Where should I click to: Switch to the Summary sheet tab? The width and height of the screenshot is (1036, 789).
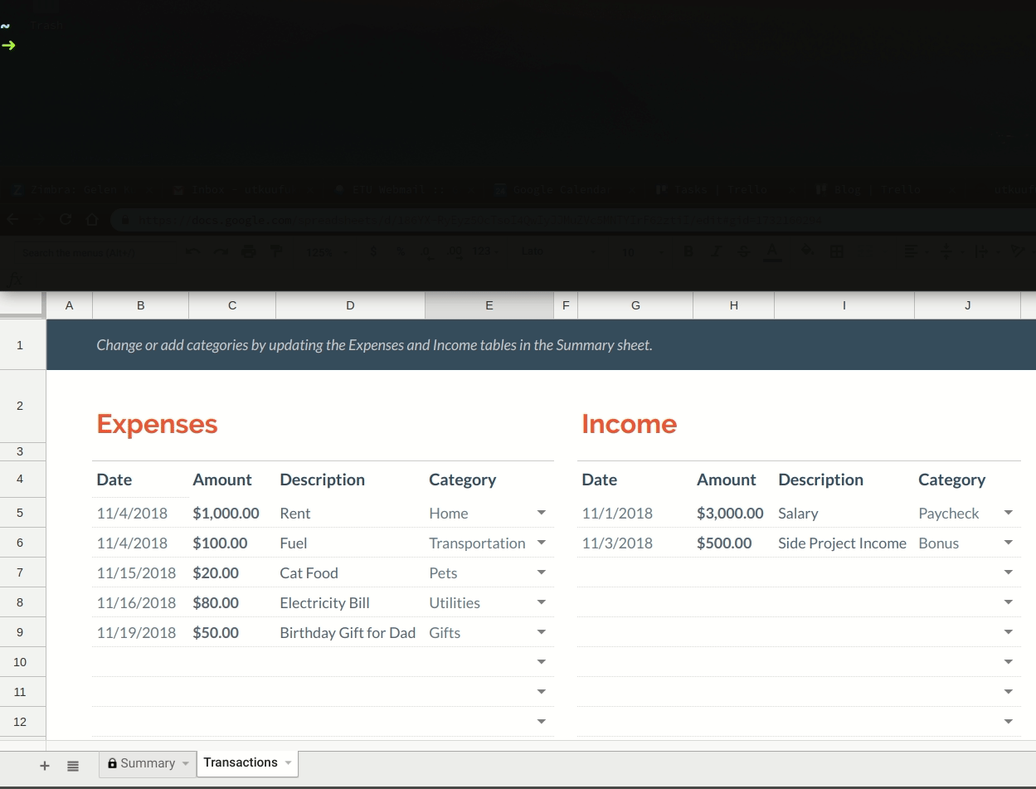coord(148,763)
